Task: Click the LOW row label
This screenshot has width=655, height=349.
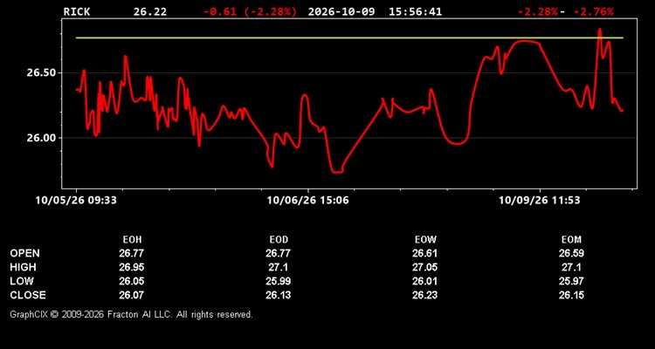Action: click(x=22, y=281)
